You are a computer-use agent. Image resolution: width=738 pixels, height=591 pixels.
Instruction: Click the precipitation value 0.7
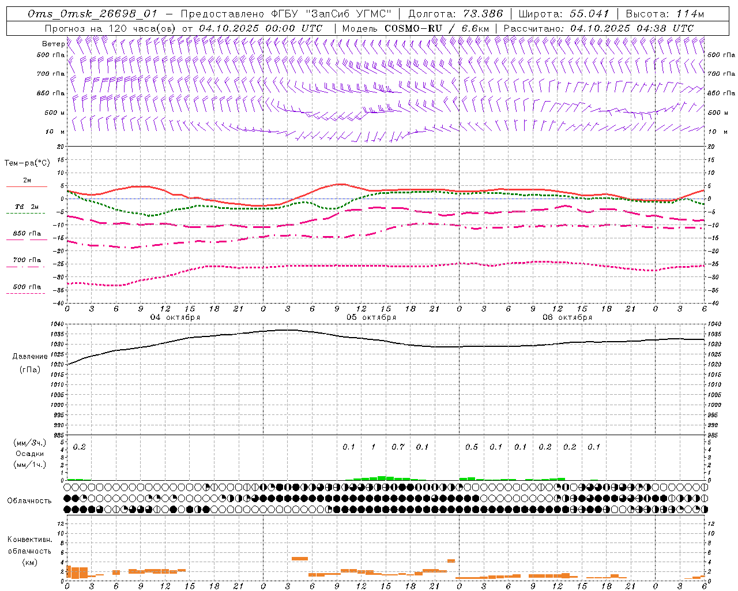click(398, 447)
